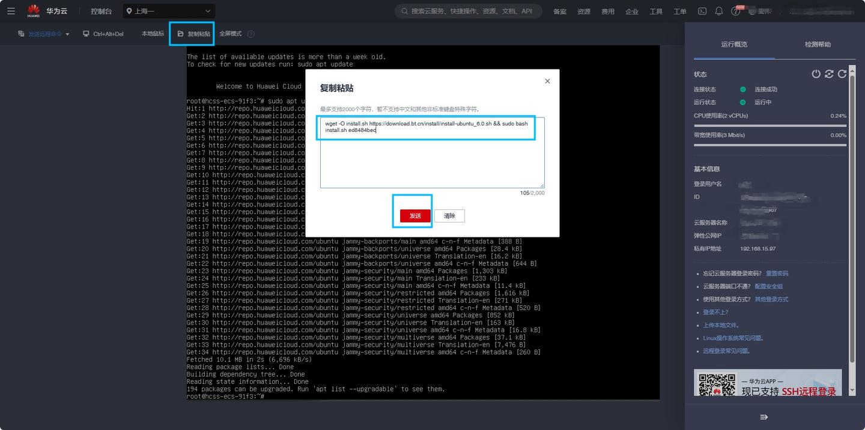
Task: Click the pin icon in the region selector
Action: pyautogui.click(x=130, y=11)
